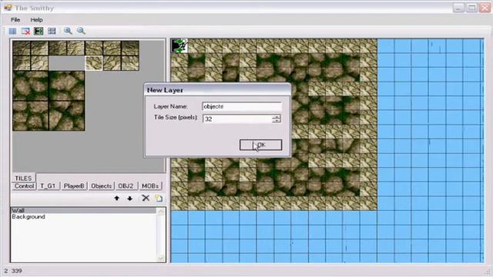This screenshot has height=277, width=493.
Task: Select the T_G1 tileset tab
Action: (x=48, y=186)
